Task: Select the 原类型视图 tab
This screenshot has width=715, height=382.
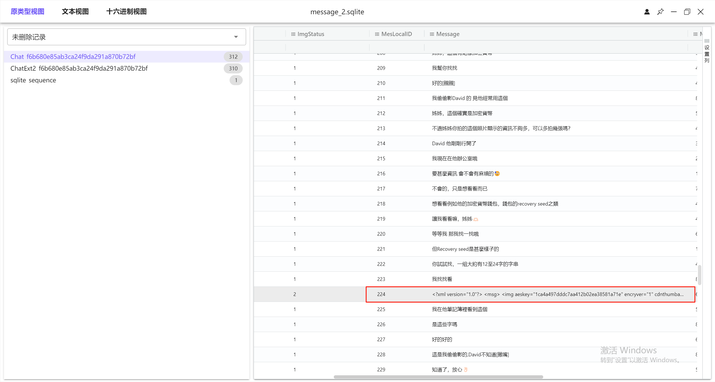Action: (27, 11)
